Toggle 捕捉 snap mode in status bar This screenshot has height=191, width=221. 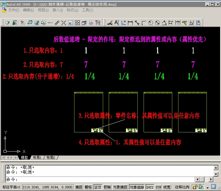point(79,187)
